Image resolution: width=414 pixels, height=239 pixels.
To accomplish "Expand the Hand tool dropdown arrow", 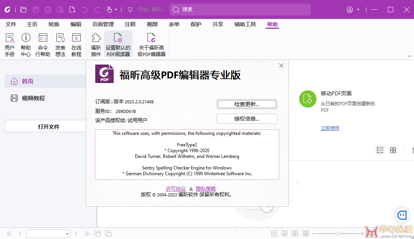I will 116,10.
